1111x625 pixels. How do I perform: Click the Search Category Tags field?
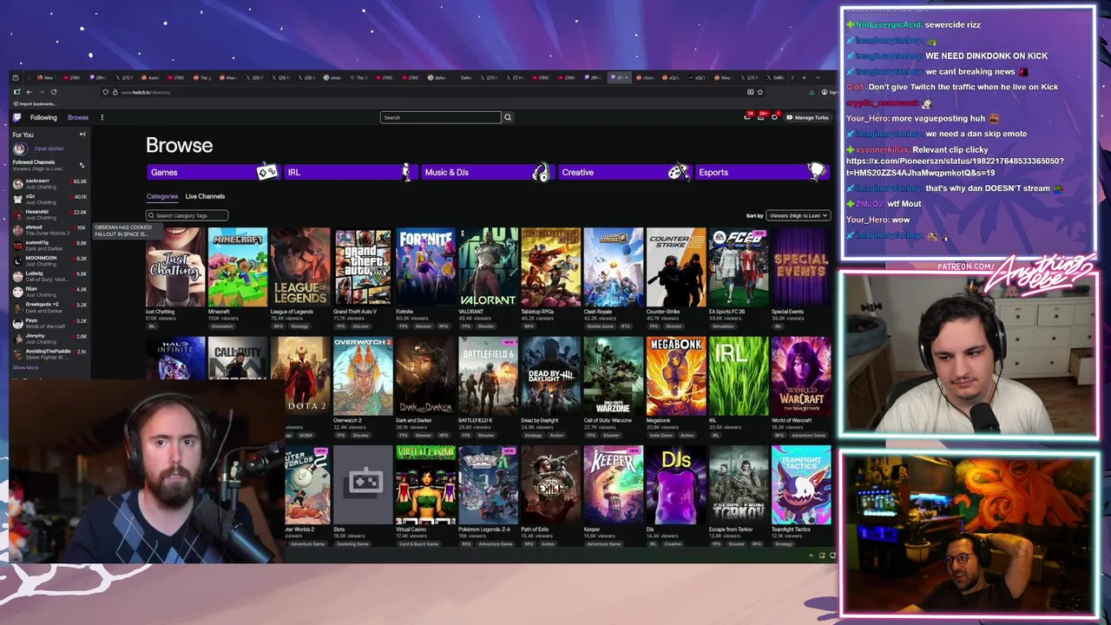click(187, 215)
